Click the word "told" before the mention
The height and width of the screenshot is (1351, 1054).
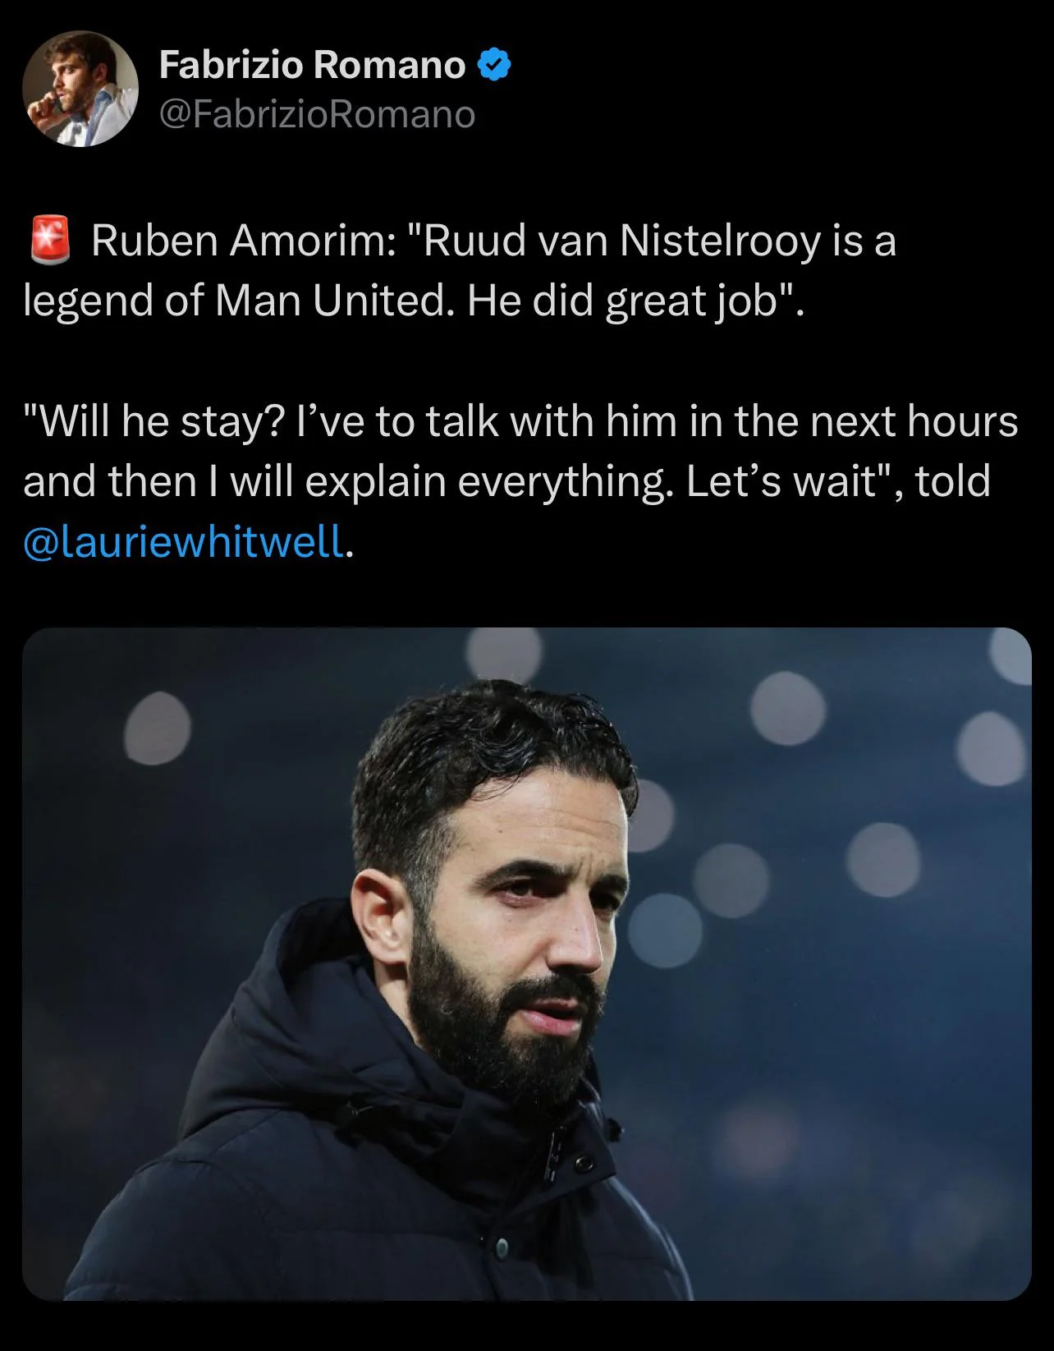click(953, 480)
